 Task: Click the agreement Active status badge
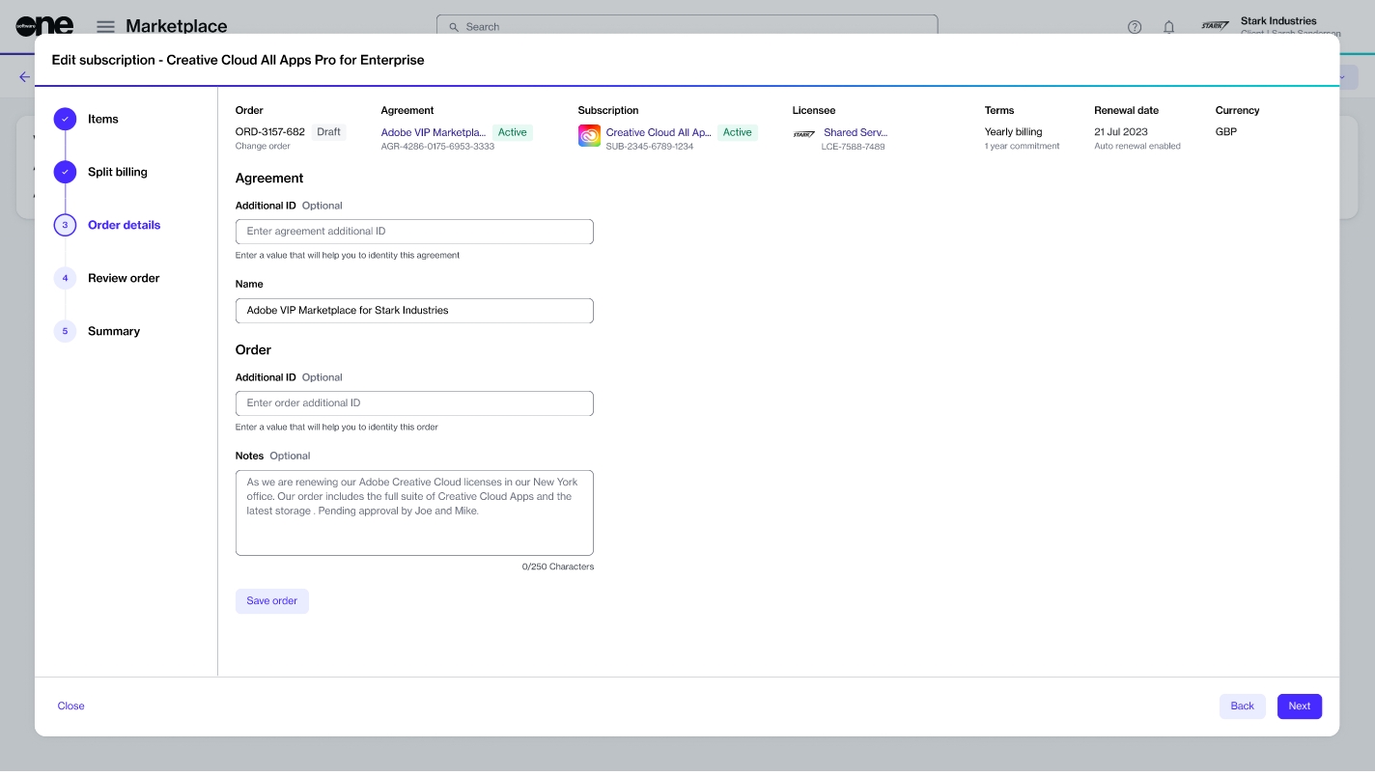(x=513, y=132)
